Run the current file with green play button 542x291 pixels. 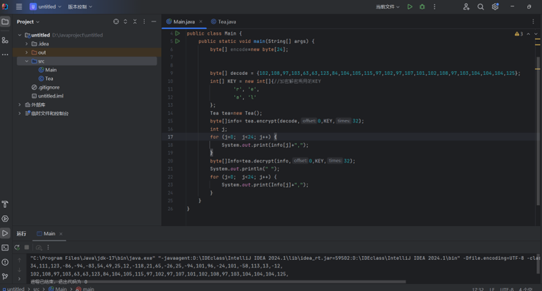point(410,7)
